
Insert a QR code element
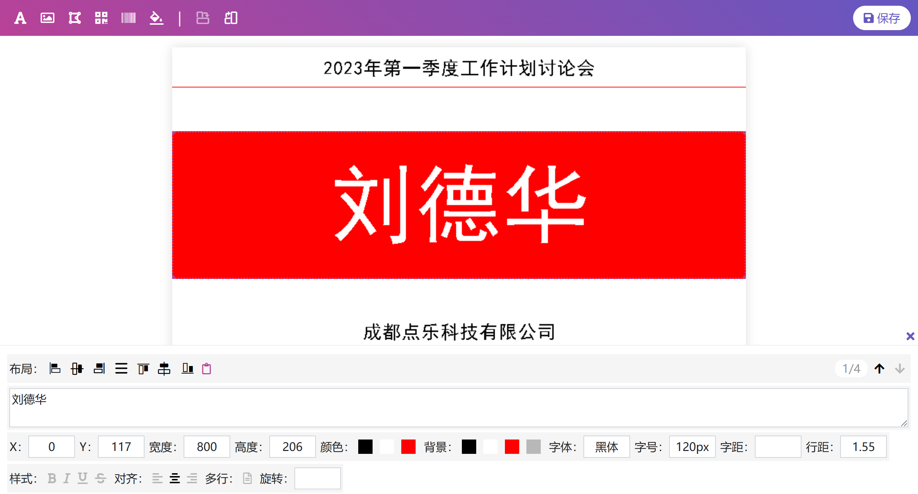coord(101,18)
